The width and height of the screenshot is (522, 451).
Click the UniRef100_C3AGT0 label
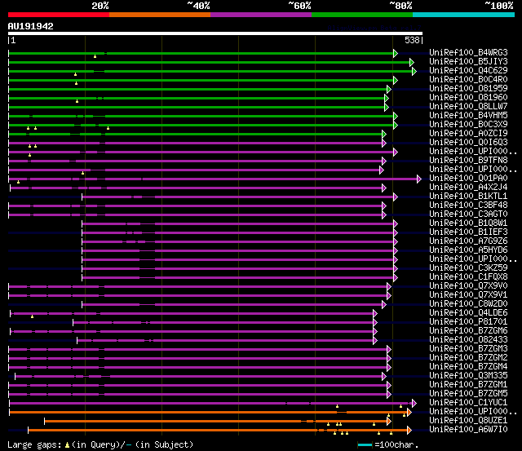point(468,214)
